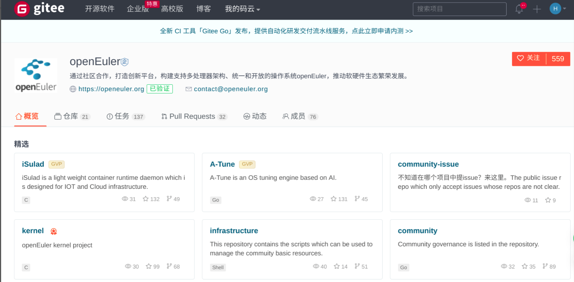Open 开源软件 in the top navigation
This screenshot has width=574, height=282.
pyautogui.click(x=100, y=9)
